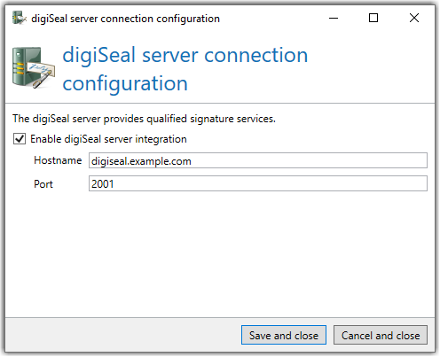Focus the Port input field

pos(258,183)
